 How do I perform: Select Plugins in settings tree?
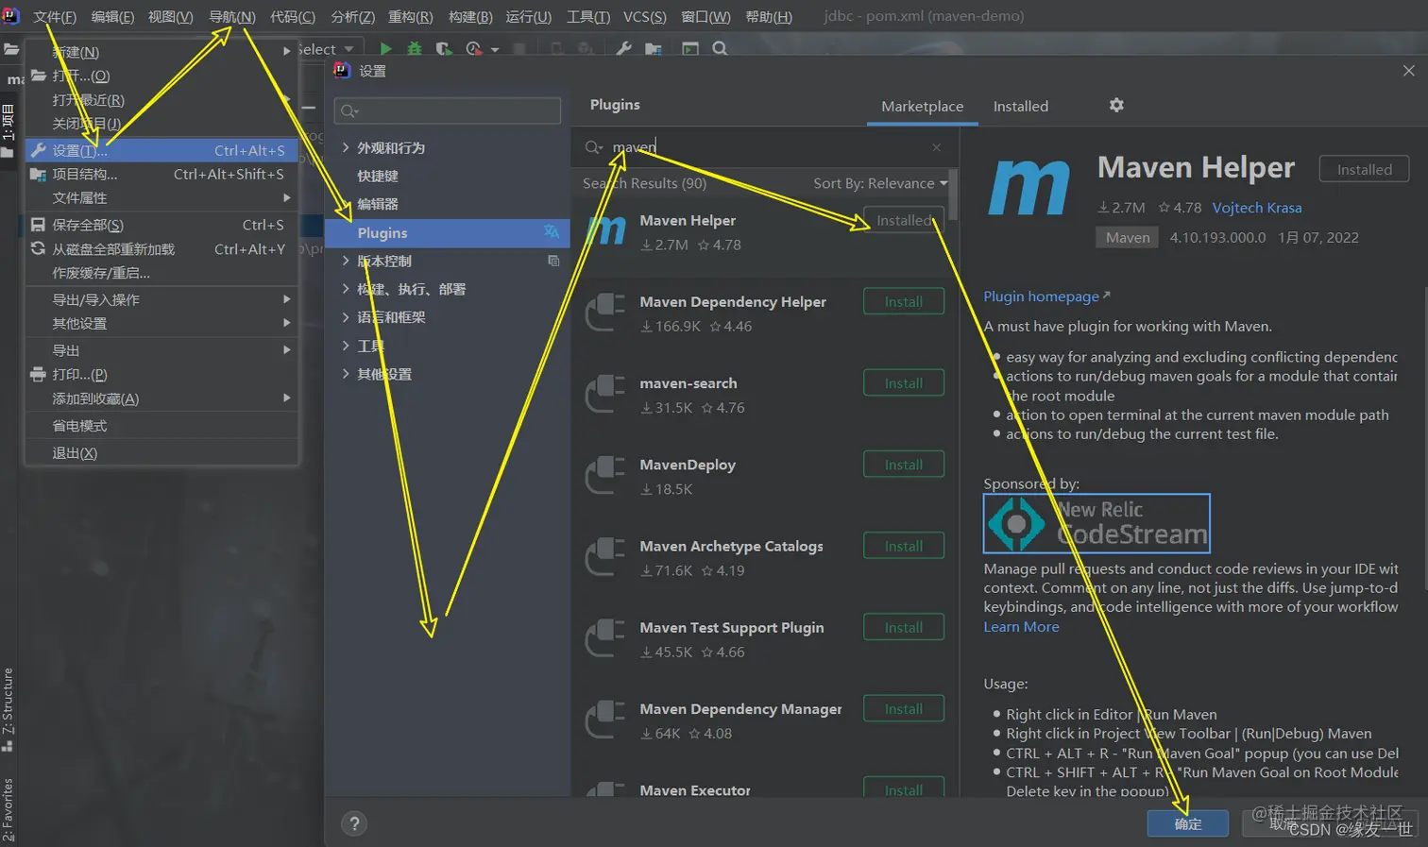[x=448, y=233]
